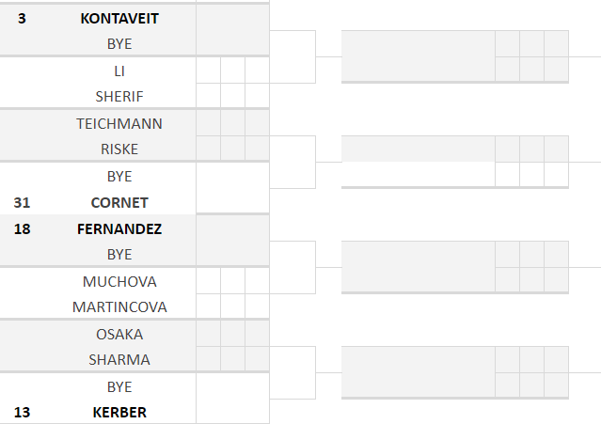Viewport: 601px width, 424px height.
Task: Select seed number 13 beside KERBER
Action: (22, 412)
